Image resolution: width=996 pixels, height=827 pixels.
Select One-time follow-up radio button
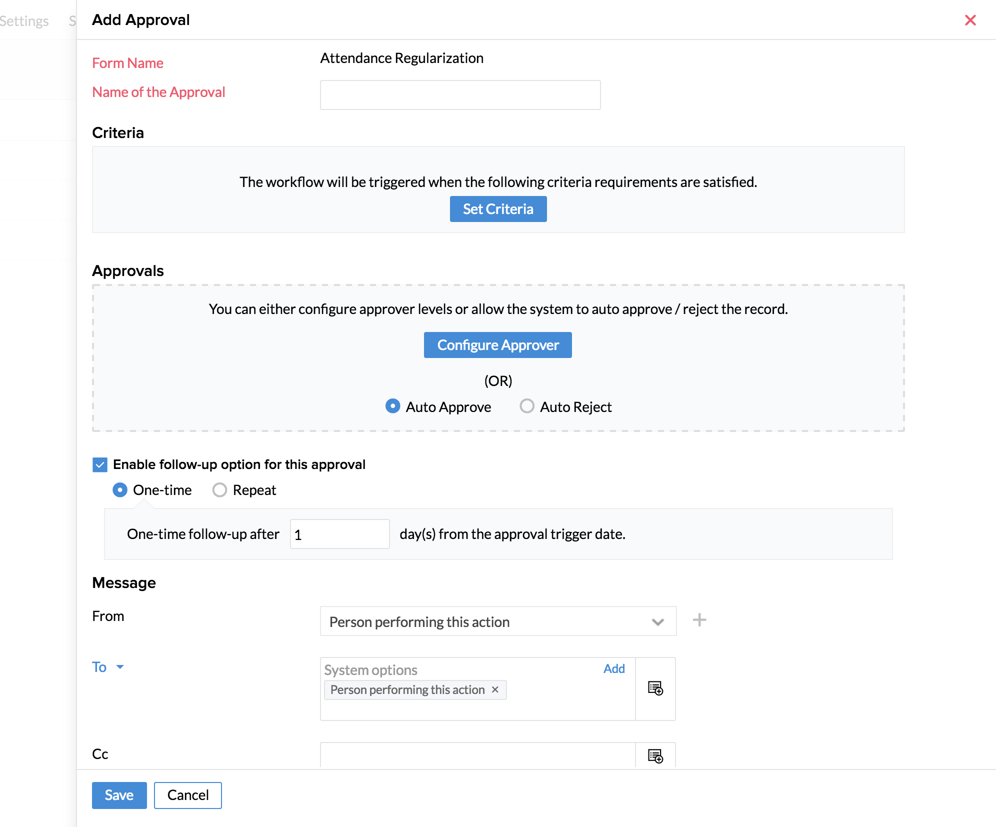click(x=120, y=489)
